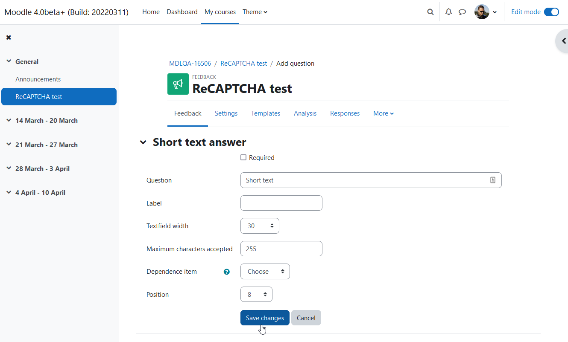The height and width of the screenshot is (342, 568).
Task: Open messaging speech bubble icon
Action: point(462,12)
